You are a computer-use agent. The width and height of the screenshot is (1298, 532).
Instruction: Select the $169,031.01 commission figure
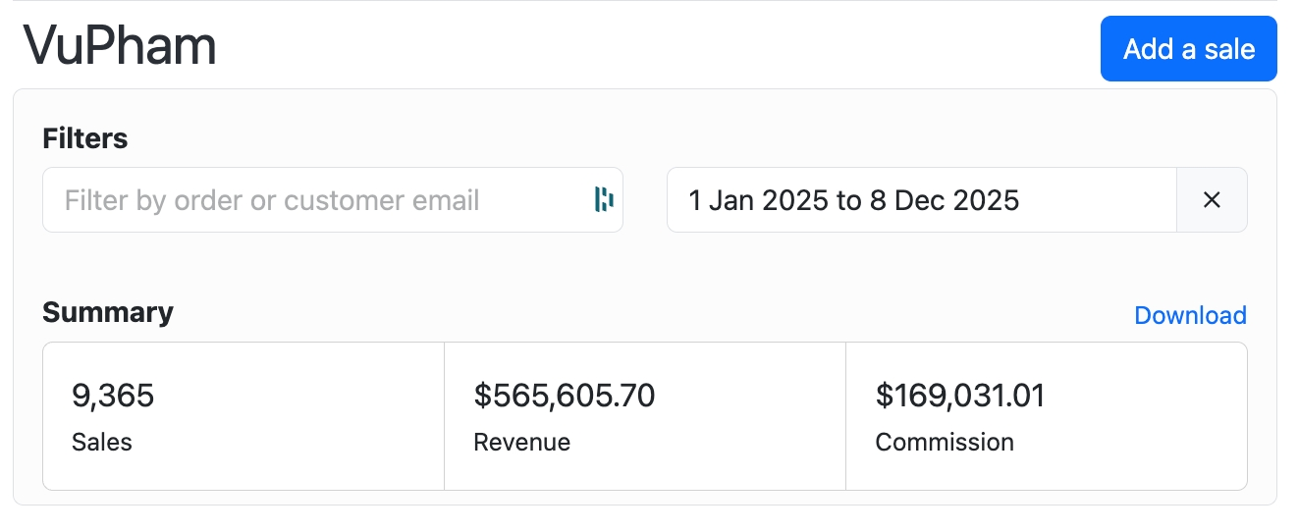[960, 396]
